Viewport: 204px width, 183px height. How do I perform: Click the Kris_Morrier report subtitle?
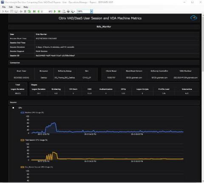tap(104, 27)
